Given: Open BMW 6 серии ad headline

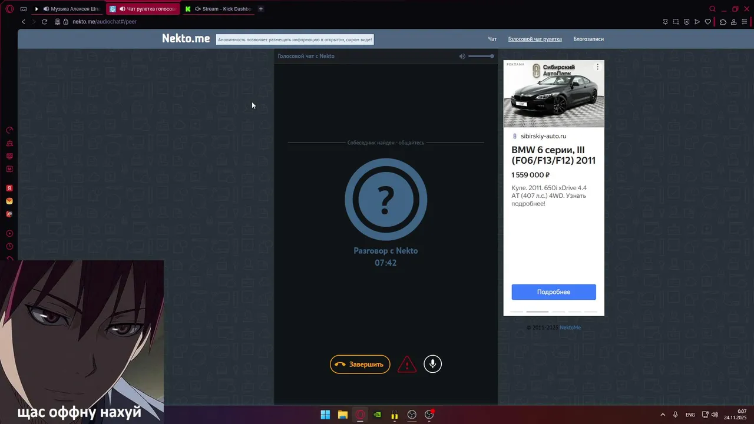Looking at the screenshot, I should [553, 155].
